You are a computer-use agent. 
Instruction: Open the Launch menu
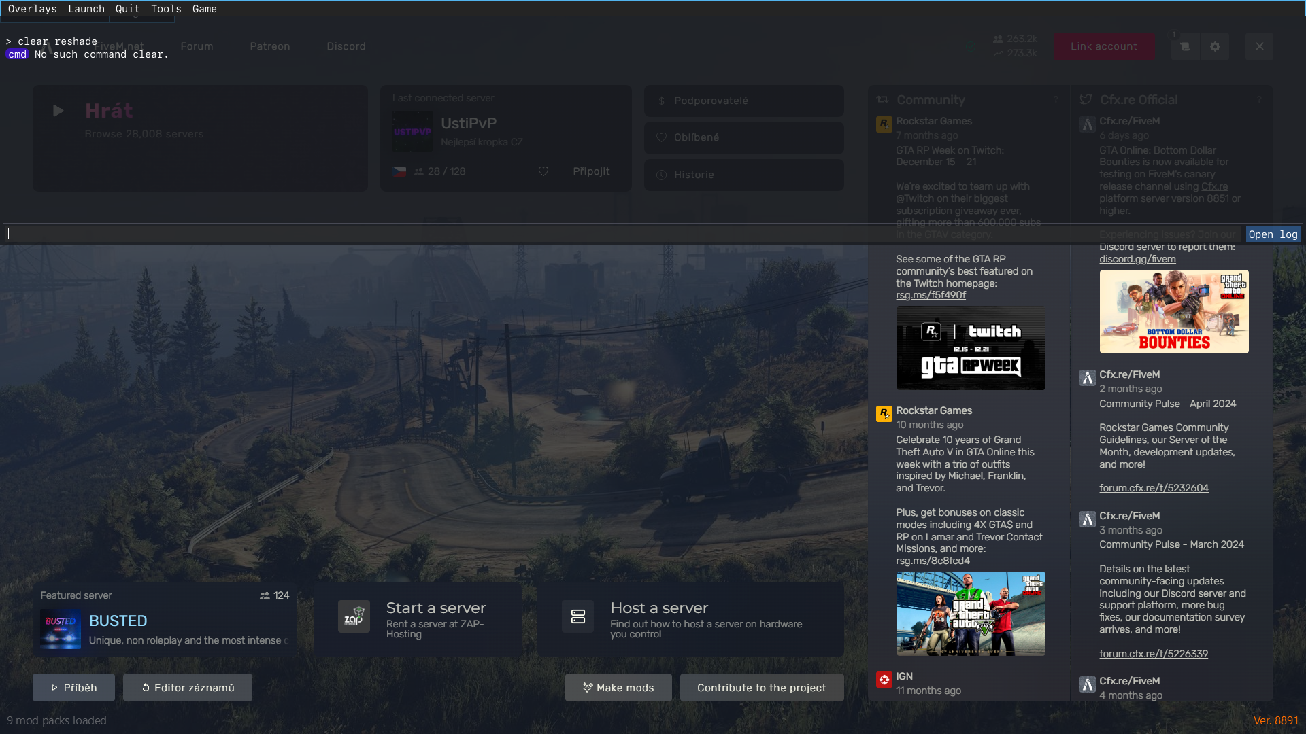click(x=86, y=9)
